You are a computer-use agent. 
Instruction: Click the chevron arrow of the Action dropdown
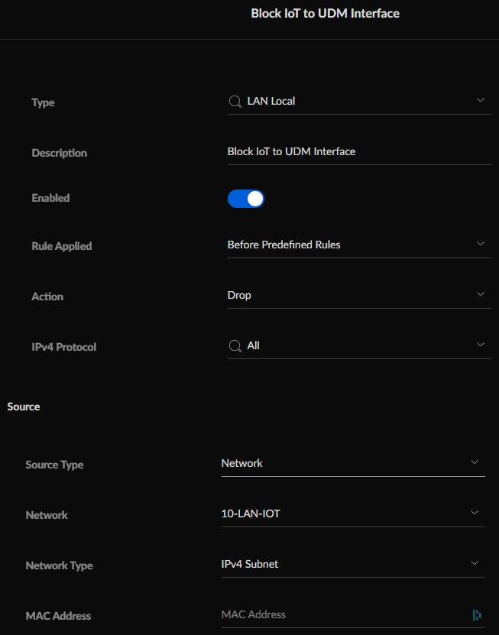[481, 294]
